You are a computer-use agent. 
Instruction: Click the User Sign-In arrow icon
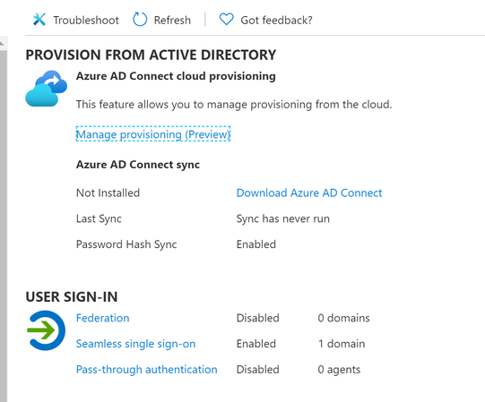tap(46, 330)
